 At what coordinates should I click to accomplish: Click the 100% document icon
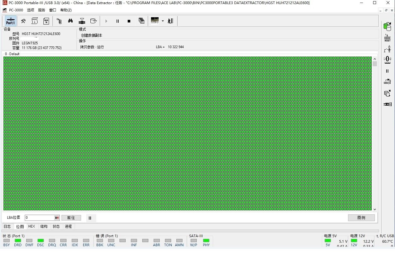(x=46, y=21)
